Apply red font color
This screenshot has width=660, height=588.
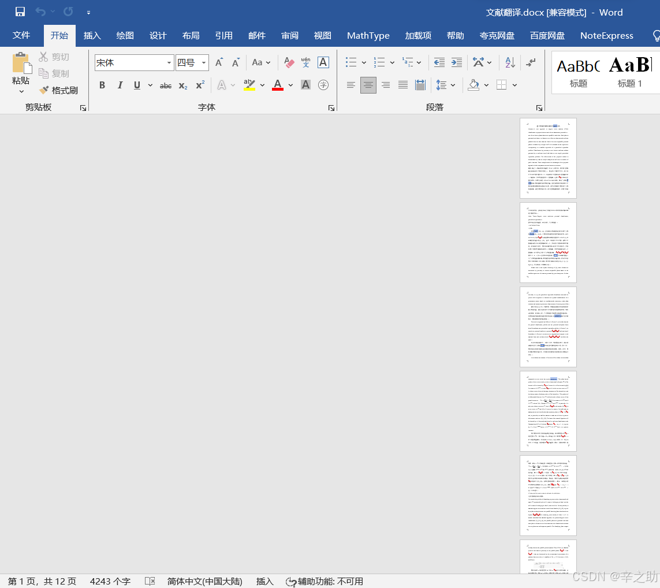tap(277, 85)
